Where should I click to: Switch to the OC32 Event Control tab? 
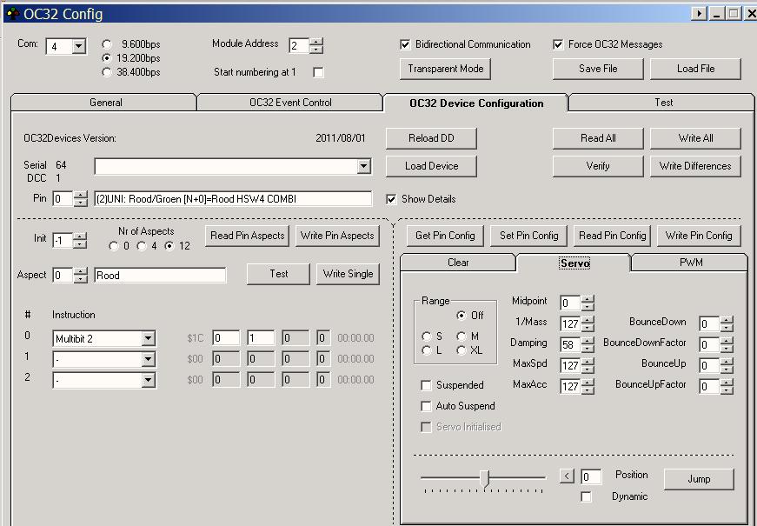(290, 103)
